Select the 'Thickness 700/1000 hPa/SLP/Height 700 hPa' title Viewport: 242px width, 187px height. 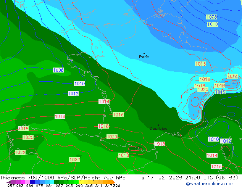tap(63, 178)
